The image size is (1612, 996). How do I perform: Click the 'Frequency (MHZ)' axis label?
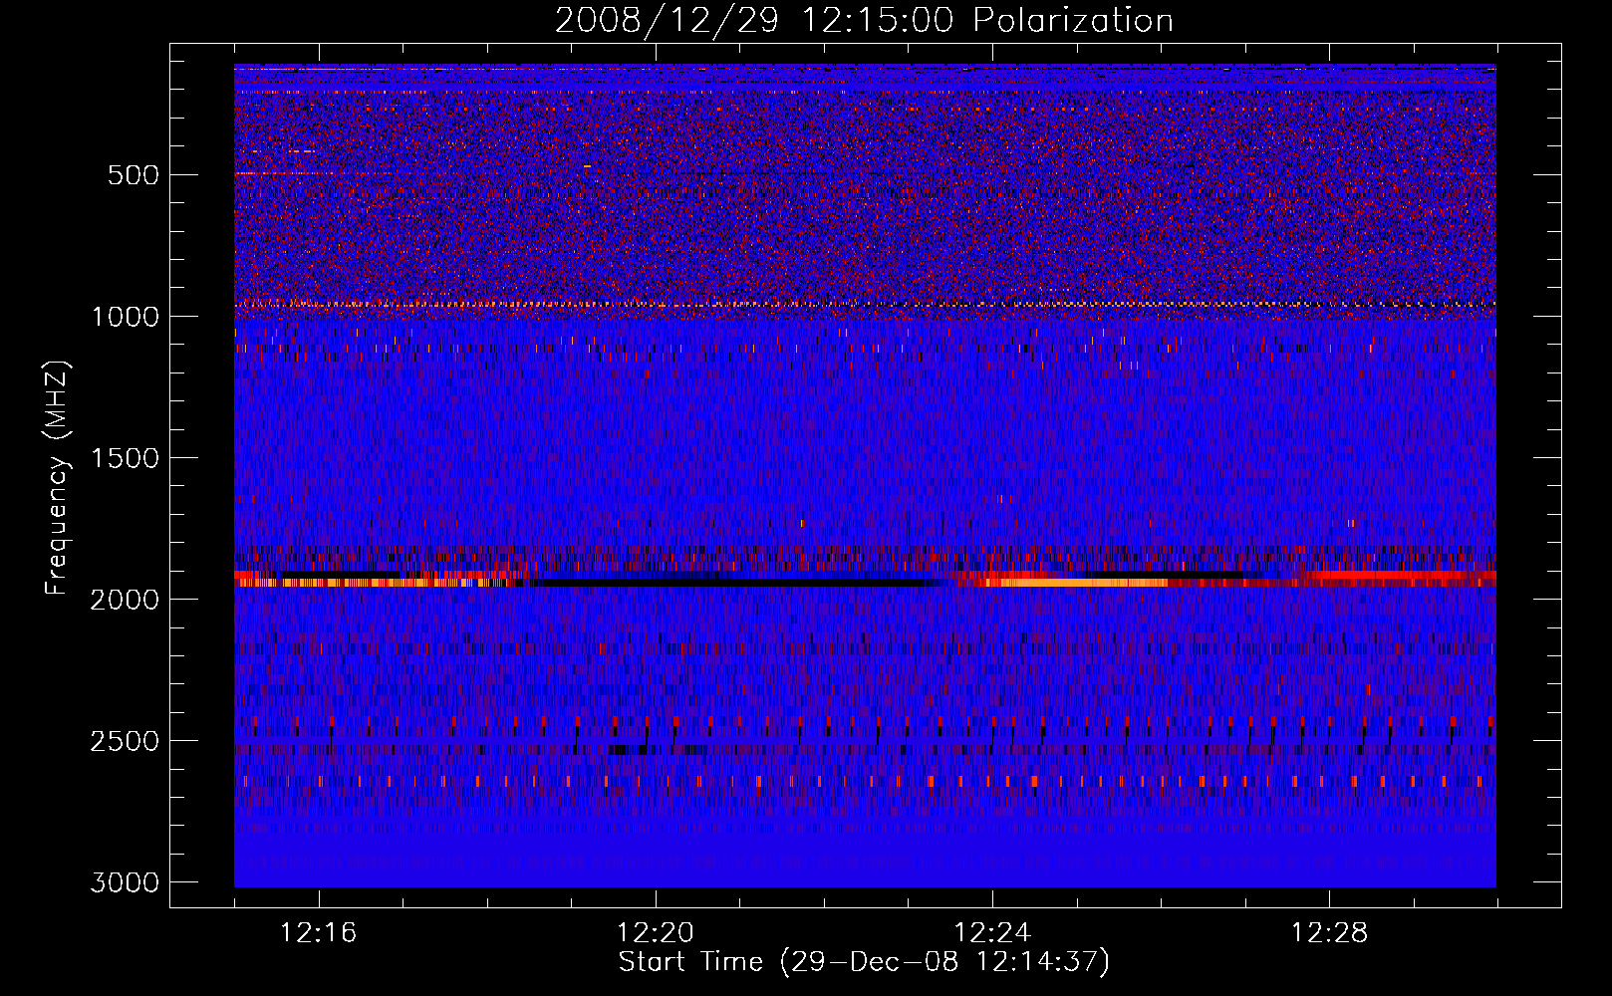pyautogui.click(x=58, y=478)
